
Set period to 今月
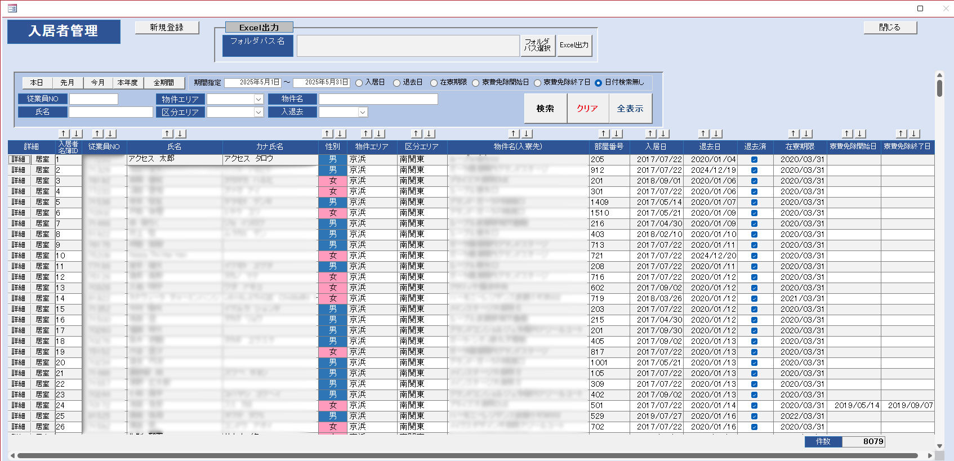[x=97, y=83]
